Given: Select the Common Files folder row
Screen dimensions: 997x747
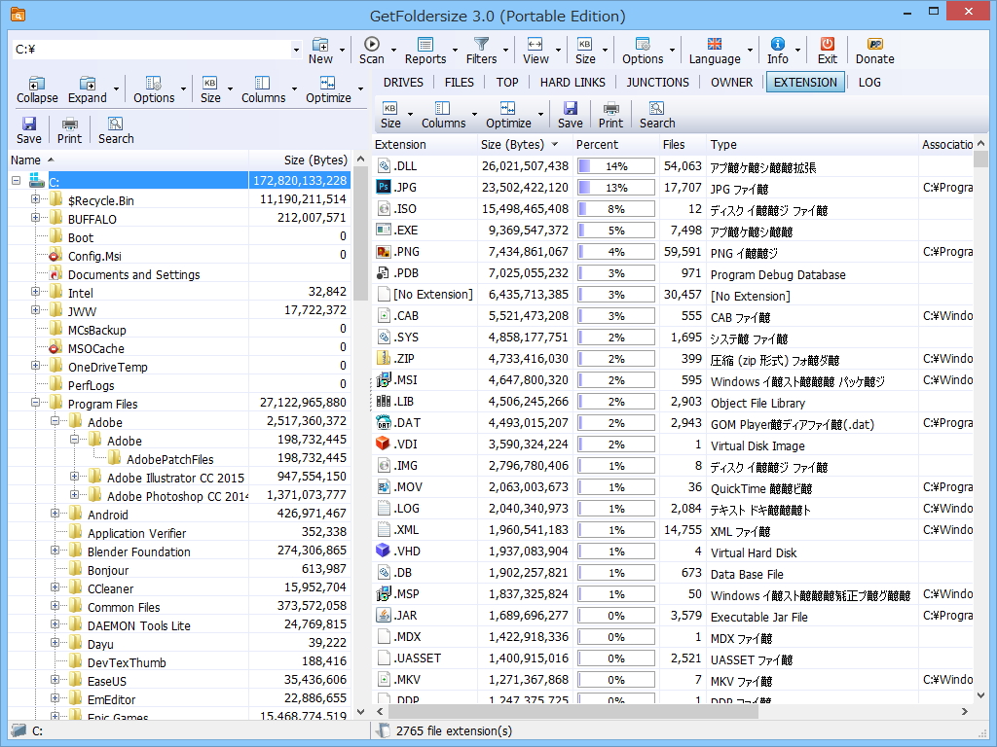Looking at the screenshot, I should tap(179, 607).
